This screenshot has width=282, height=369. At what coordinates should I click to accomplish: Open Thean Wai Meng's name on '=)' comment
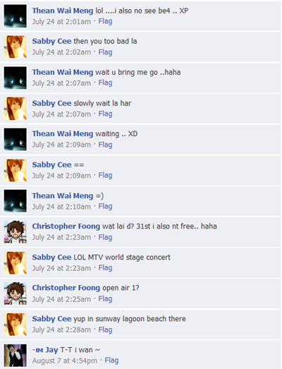coord(63,195)
